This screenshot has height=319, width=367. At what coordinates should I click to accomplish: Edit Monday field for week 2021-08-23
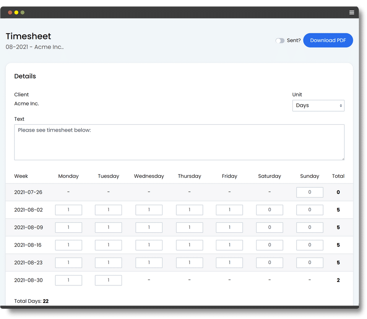(x=68, y=263)
